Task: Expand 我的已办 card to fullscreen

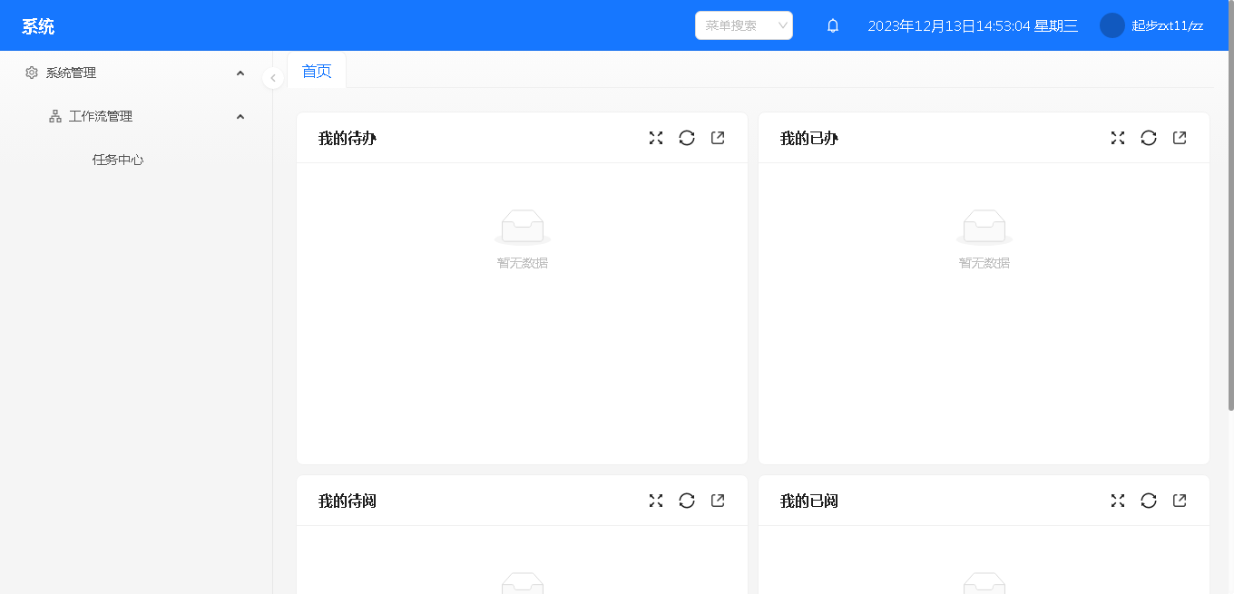Action: pyautogui.click(x=1118, y=138)
